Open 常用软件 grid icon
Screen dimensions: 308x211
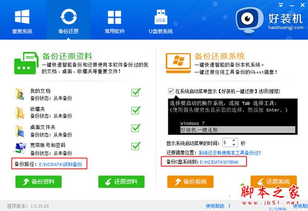114,17
